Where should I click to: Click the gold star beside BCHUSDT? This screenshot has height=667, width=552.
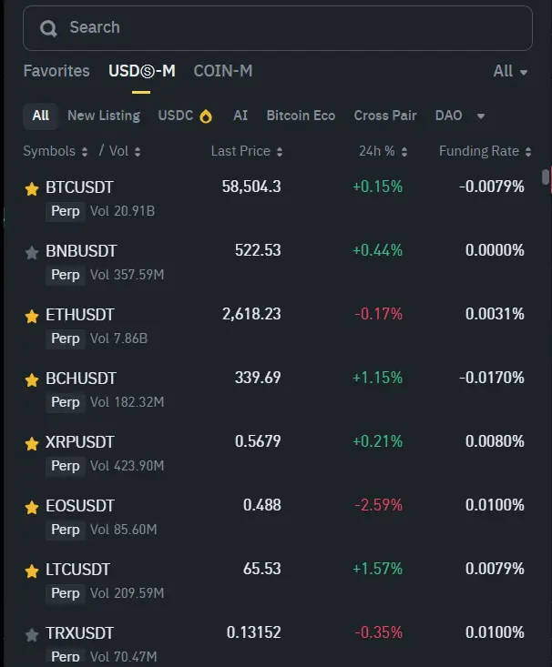tap(32, 379)
